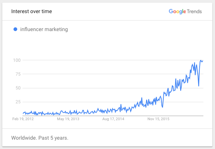
Task: Click the chart line start near Feb 2012
Action: coord(23,113)
